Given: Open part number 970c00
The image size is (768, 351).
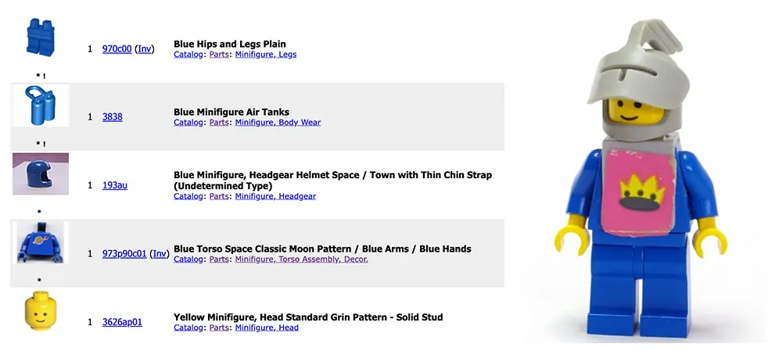Looking at the screenshot, I should [x=117, y=49].
